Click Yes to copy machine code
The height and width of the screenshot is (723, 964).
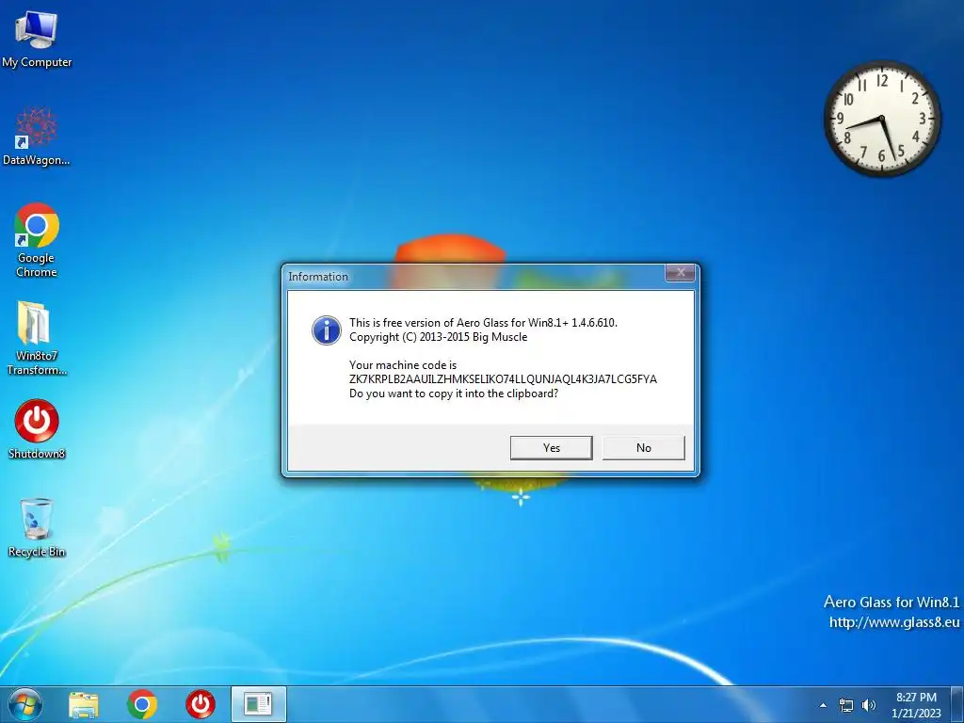551,447
